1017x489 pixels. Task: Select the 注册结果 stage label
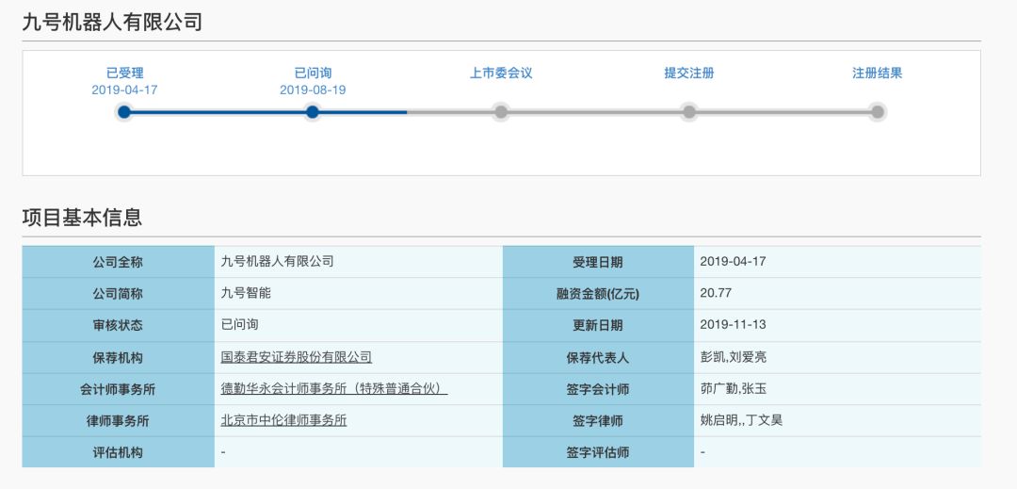coord(878,73)
